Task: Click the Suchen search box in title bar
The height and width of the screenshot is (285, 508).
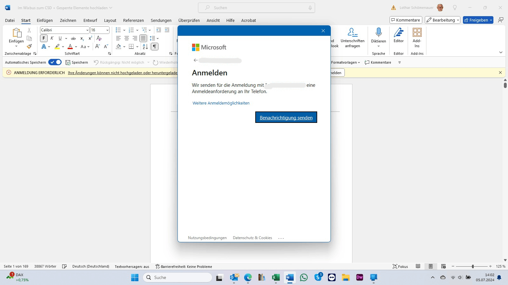Action: tap(257, 8)
